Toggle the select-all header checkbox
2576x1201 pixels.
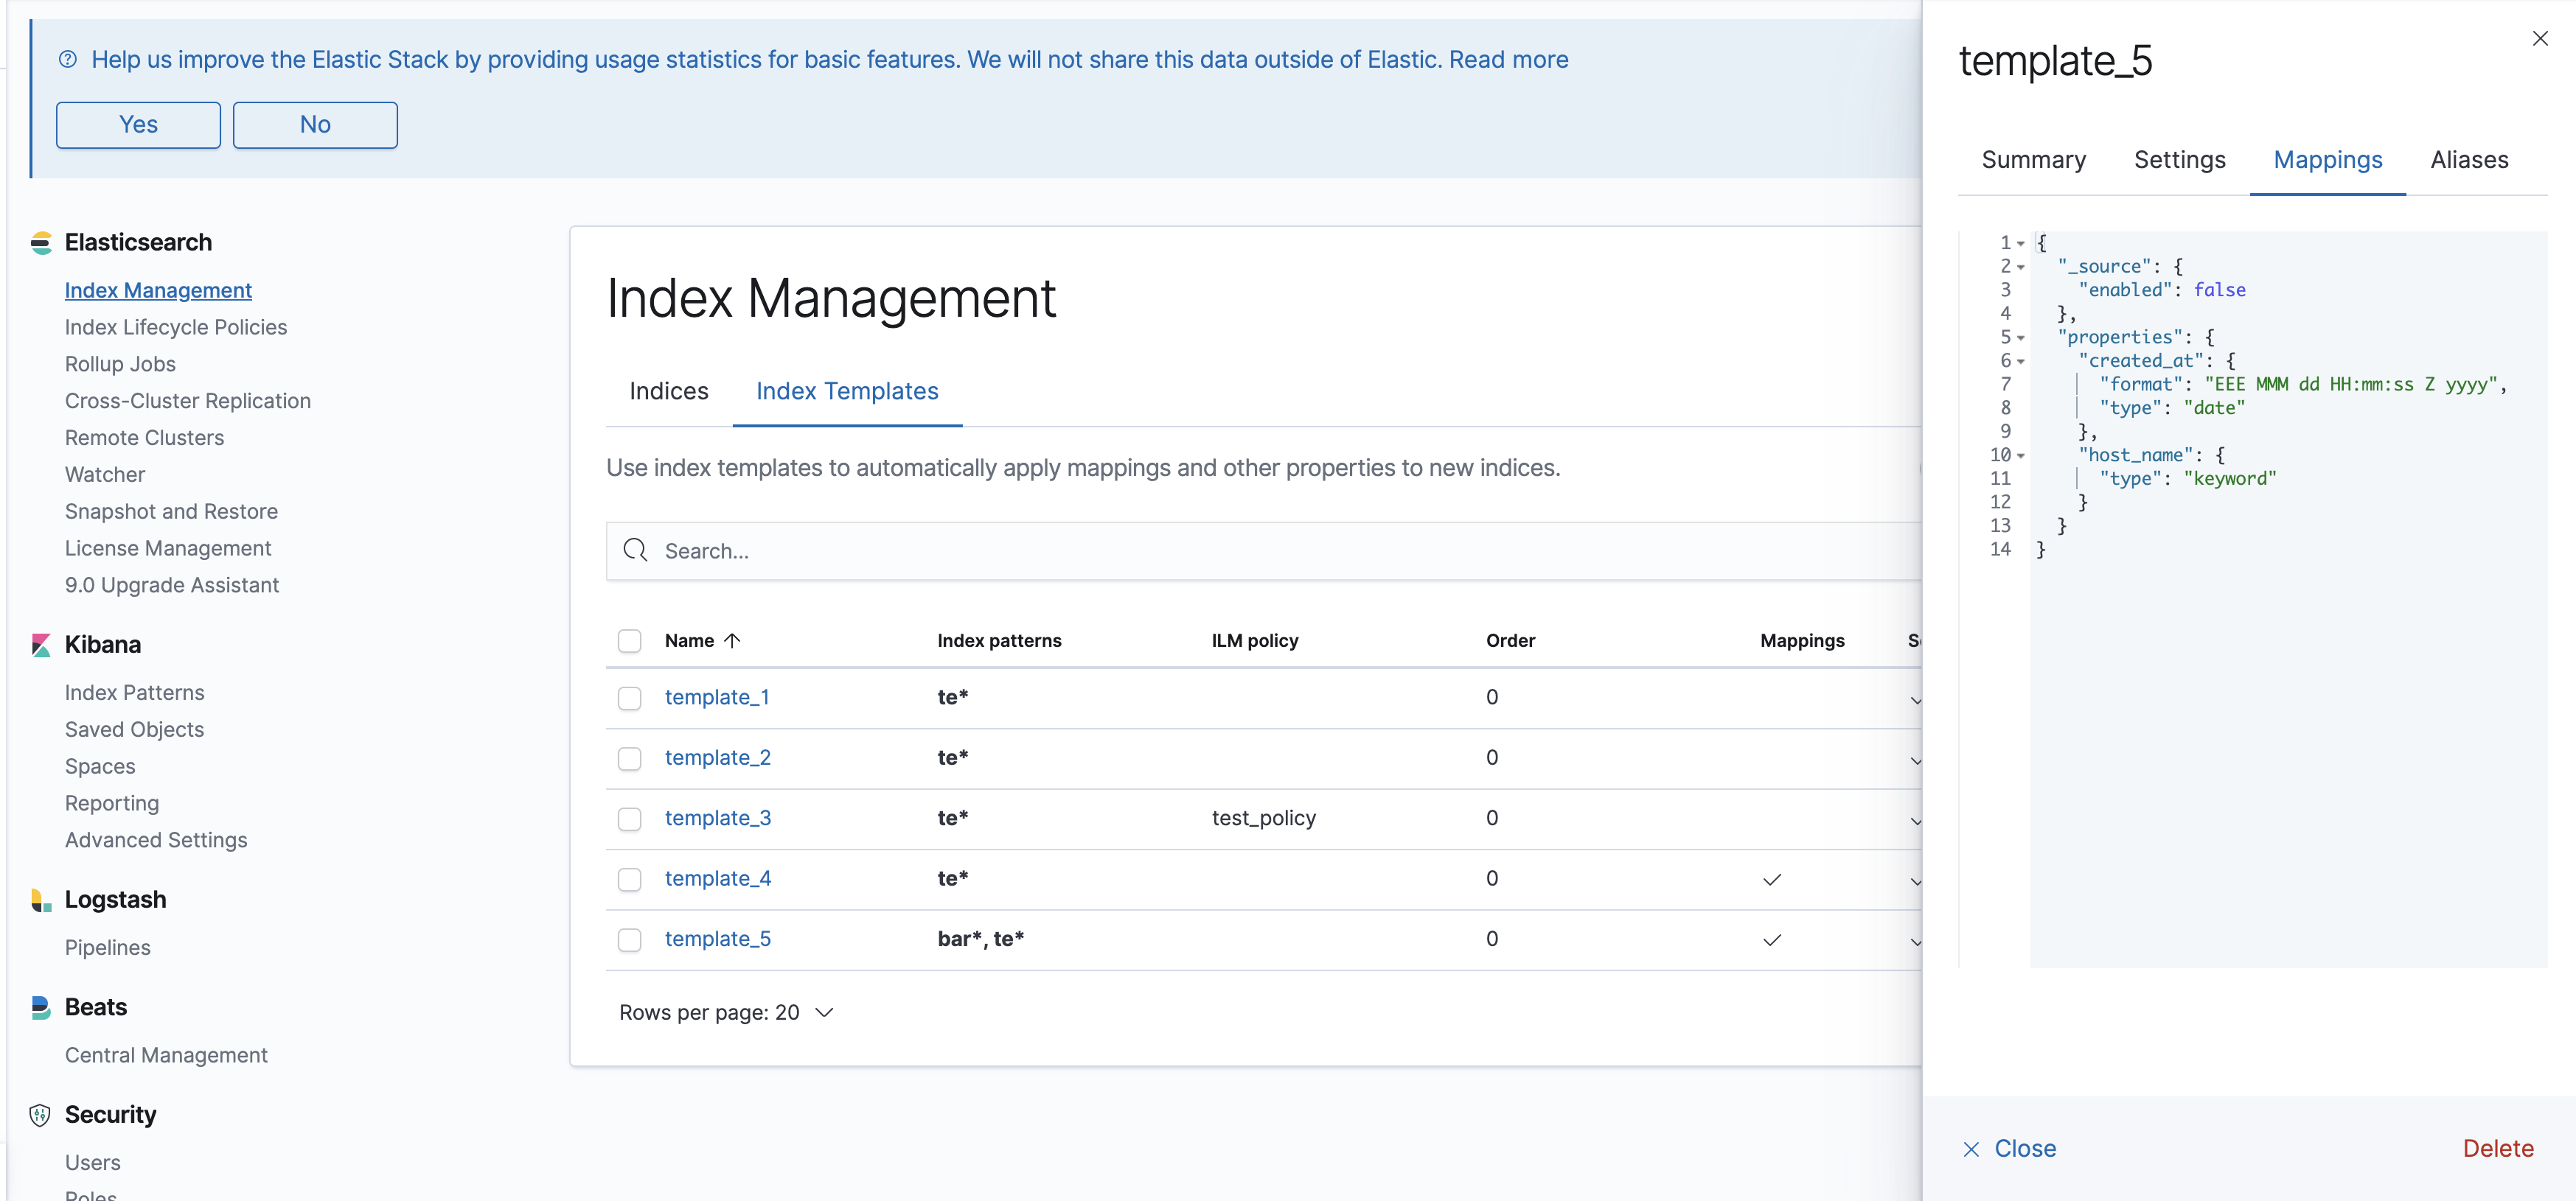pyautogui.click(x=629, y=640)
